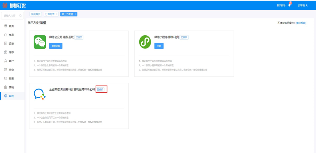Open the 首页 home sidebar item
This screenshot has height=153, width=316.
[x=11, y=26]
